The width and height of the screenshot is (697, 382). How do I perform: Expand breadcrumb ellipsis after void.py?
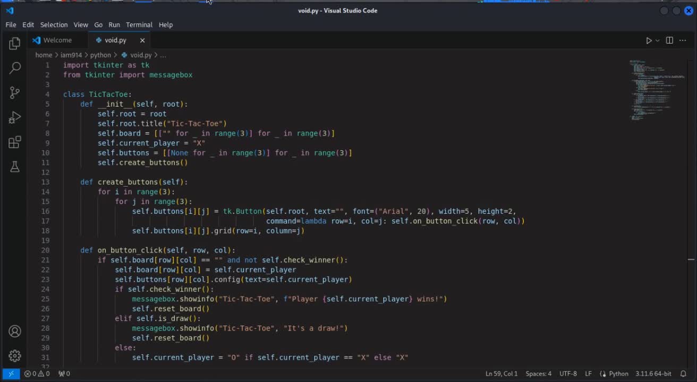[x=163, y=55]
